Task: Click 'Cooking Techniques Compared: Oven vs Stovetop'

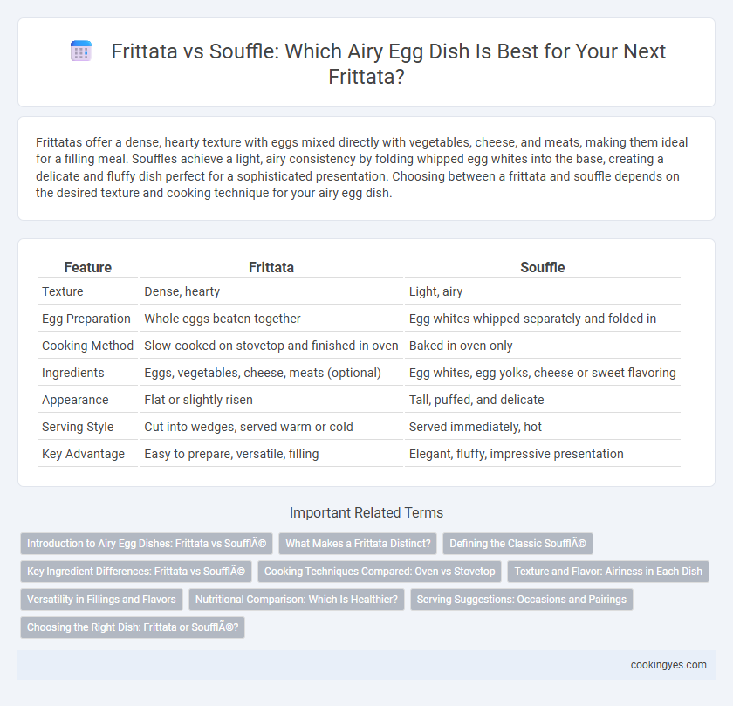Action: 380,572
